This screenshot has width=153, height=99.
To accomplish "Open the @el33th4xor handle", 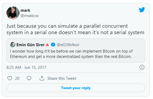I will click(68, 45).
